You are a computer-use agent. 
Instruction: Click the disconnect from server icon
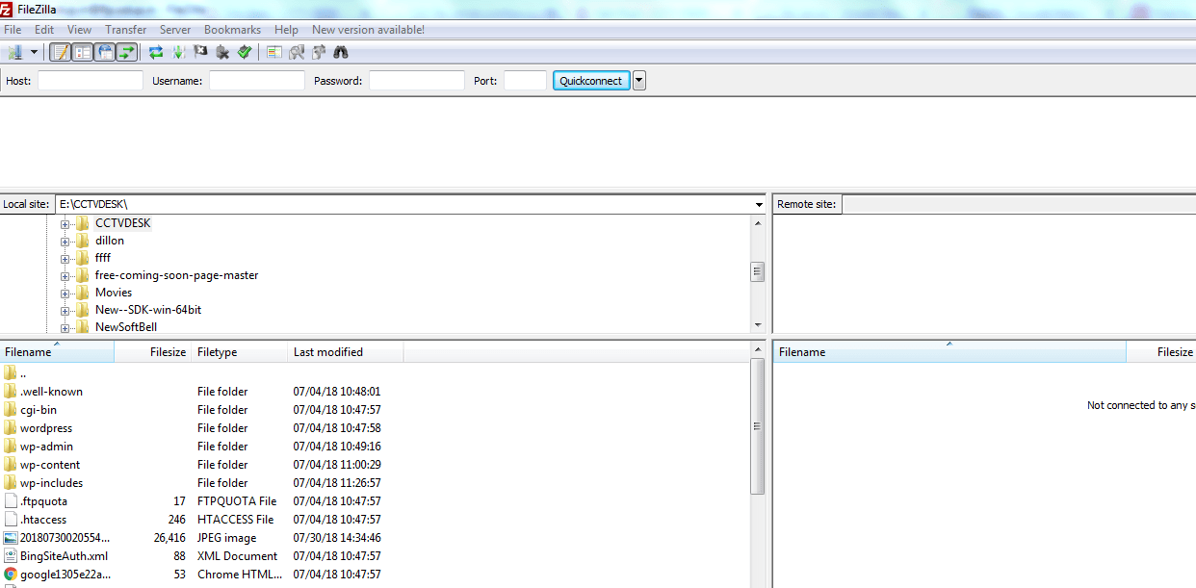coord(222,52)
